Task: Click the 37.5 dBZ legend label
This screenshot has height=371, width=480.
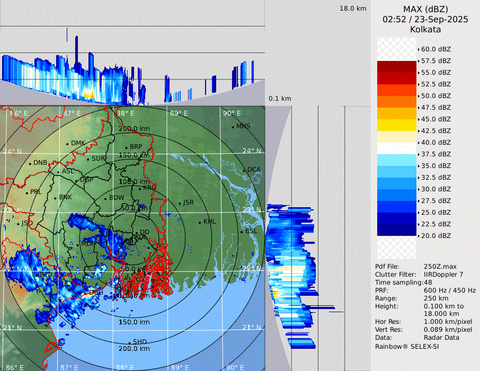Action: [435, 154]
